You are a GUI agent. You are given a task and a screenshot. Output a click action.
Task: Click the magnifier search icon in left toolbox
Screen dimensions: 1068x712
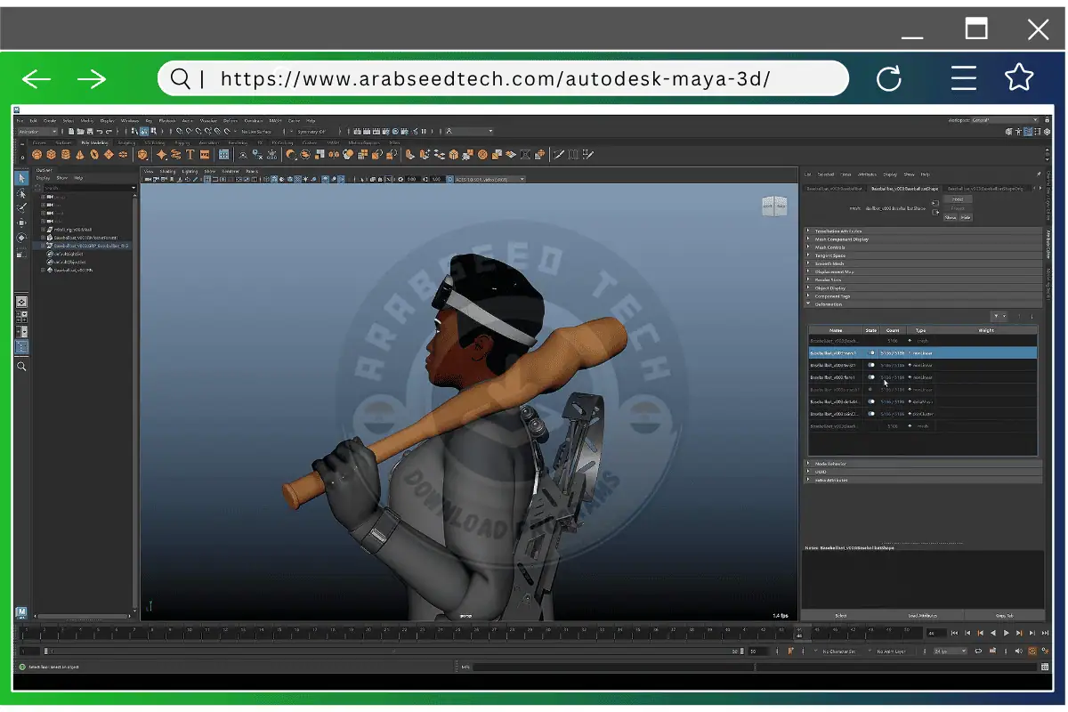pyautogui.click(x=21, y=367)
